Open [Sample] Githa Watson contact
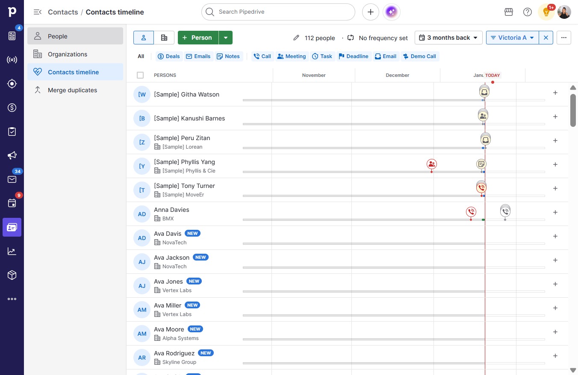This screenshot has width=578, height=375. [x=186, y=94]
